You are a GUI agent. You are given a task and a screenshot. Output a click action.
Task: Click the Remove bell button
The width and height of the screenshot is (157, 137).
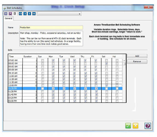[x=137, y=62]
